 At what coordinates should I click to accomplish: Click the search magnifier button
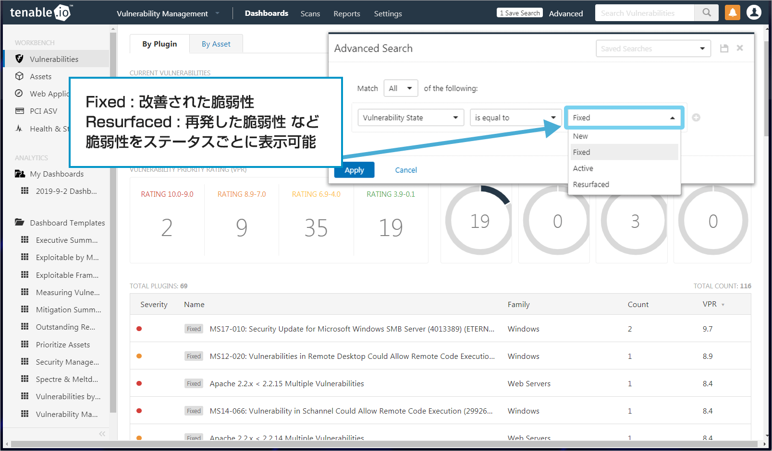tap(706, 13)
